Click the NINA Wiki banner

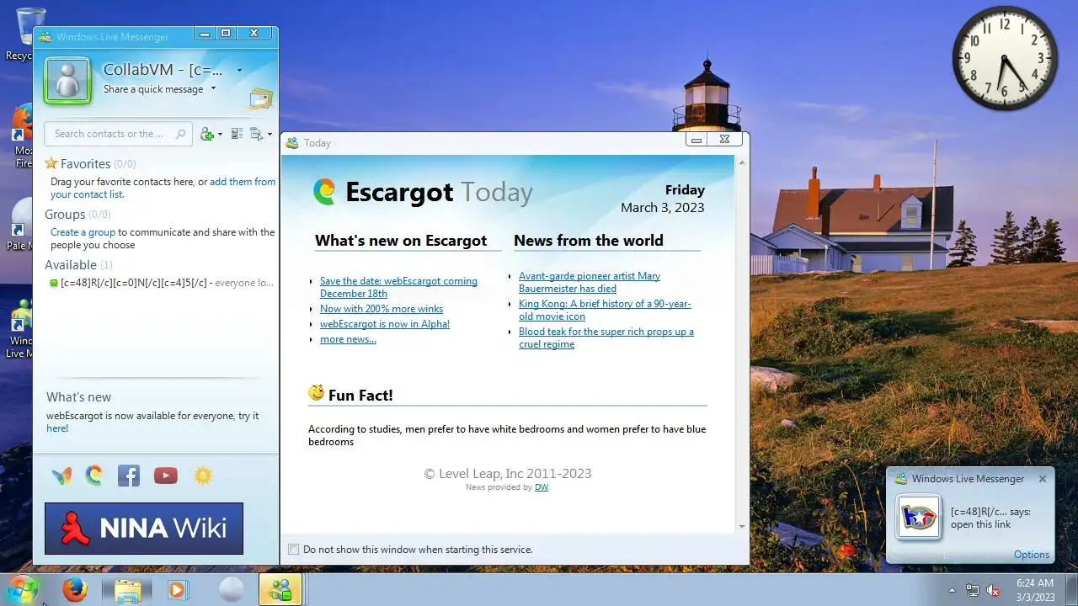coord(144,529)
